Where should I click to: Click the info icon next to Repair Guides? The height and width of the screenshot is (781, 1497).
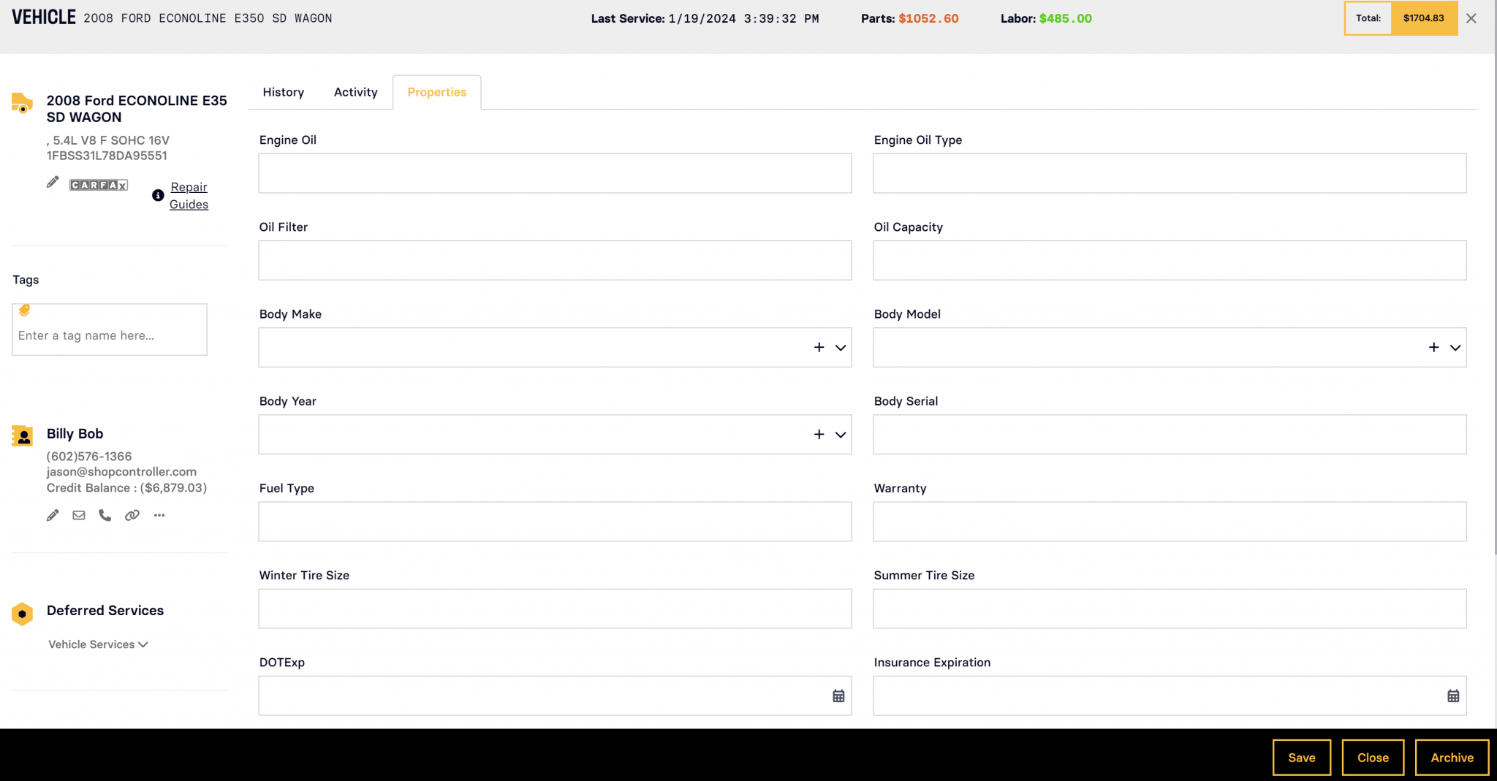pyautogui.click(x=156, y=195)
